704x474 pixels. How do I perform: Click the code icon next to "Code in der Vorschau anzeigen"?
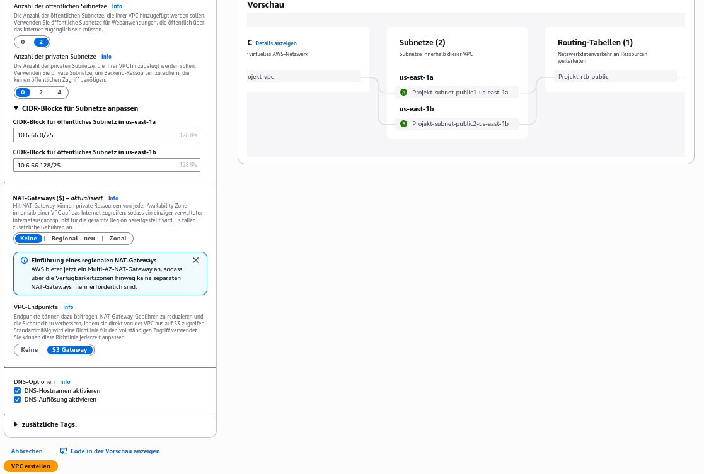(63, 451)
